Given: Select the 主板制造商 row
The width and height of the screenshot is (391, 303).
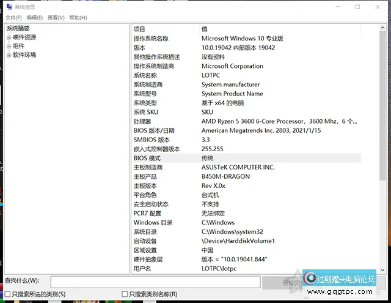Looking at the screenshot, I should (x=246, y=167).
